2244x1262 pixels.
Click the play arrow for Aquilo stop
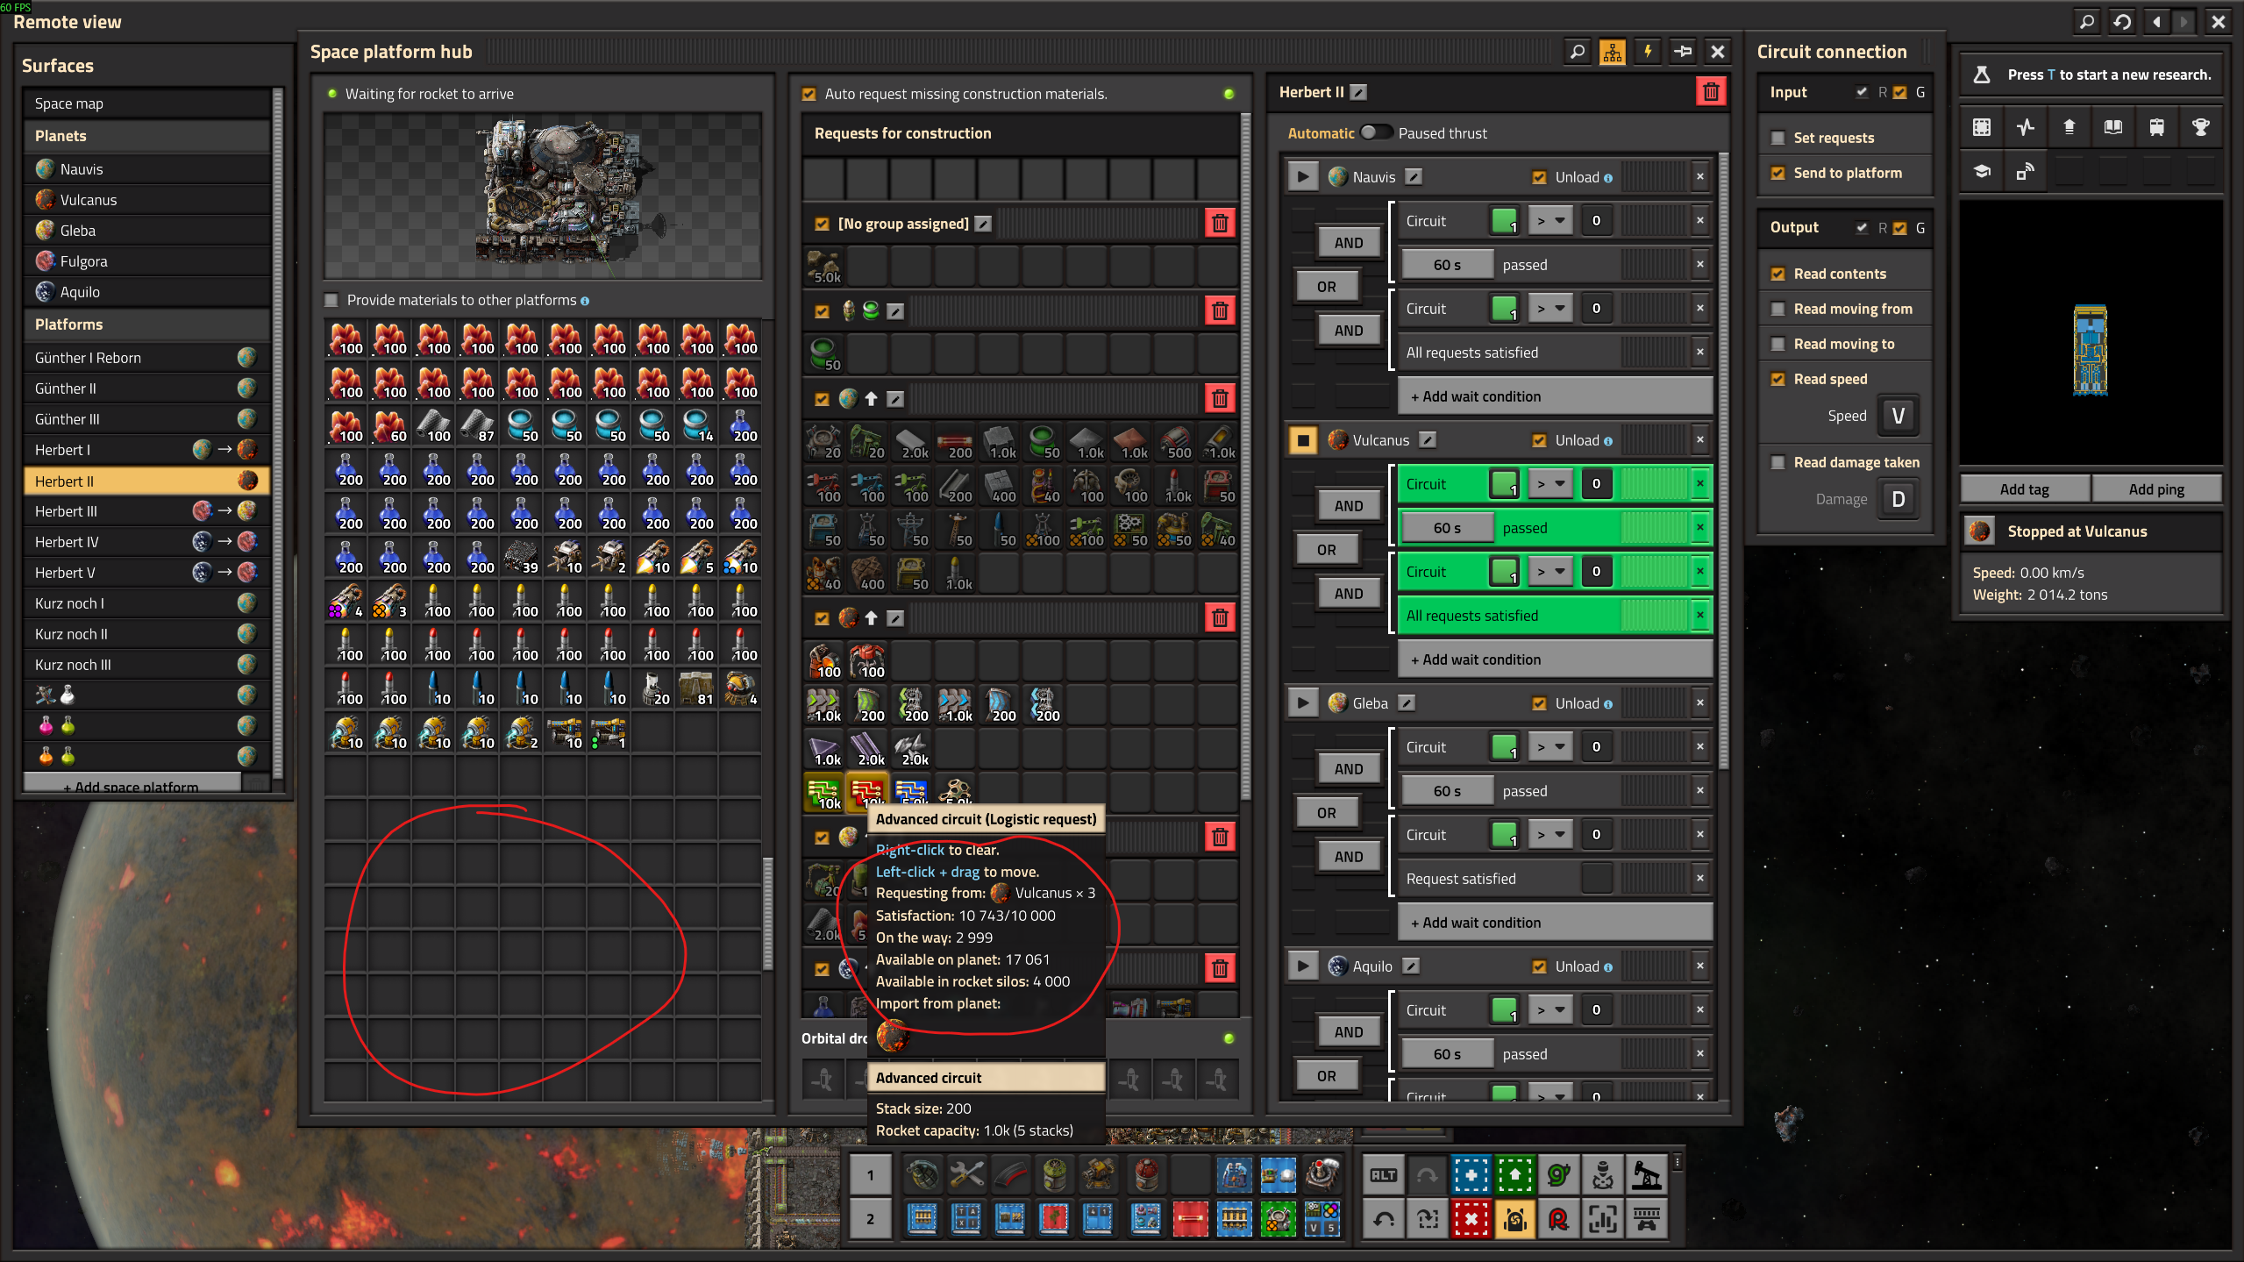click(1303, 966)
